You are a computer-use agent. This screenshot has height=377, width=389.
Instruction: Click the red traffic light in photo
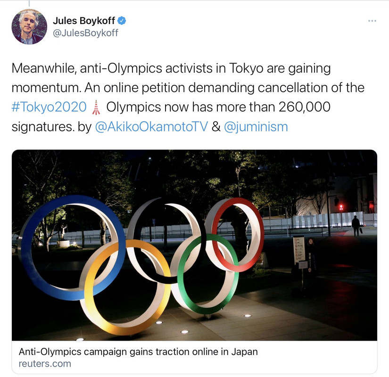point(341,207)
